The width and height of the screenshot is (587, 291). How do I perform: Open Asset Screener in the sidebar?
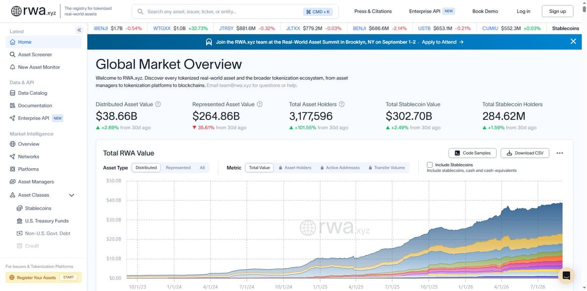[44, 55]
